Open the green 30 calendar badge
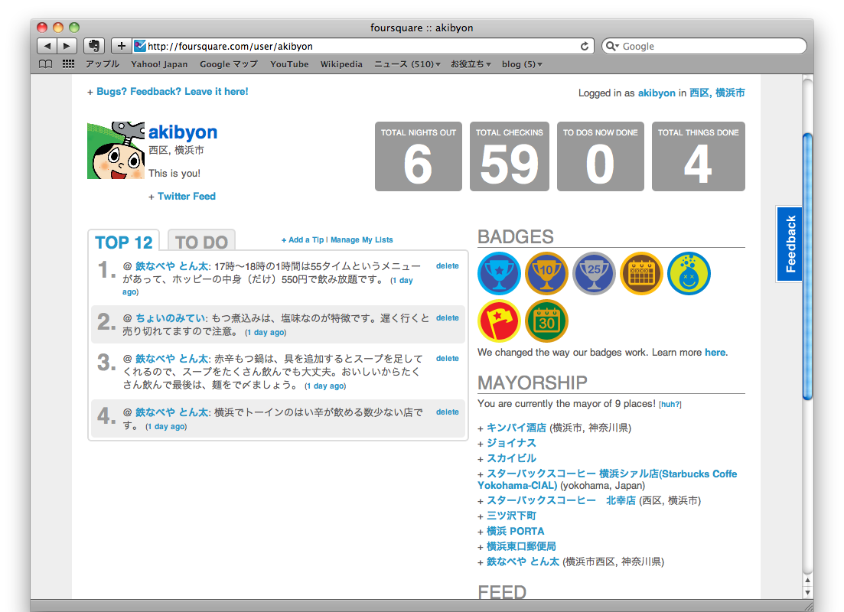Screen dimensions: 844x612 pyautogui.click(x=546, y=321)
